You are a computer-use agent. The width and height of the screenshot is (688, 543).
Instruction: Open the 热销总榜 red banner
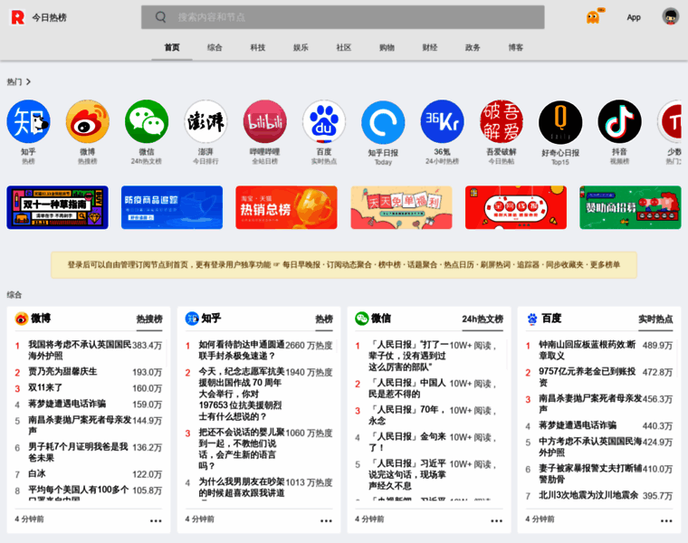(x=287, y=207)
